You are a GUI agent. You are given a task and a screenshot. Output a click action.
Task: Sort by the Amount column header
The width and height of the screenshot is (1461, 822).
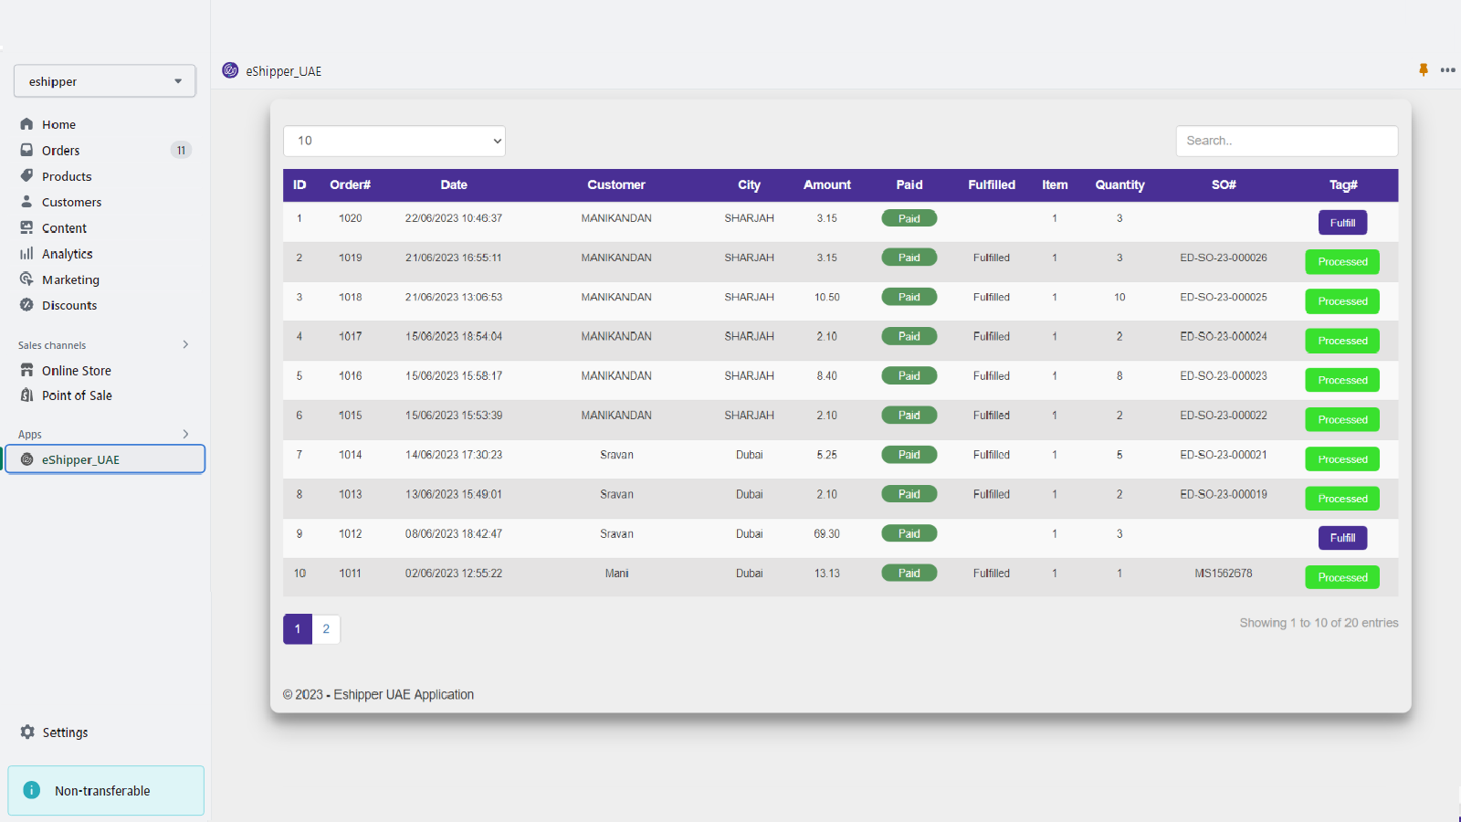[827, 184]
